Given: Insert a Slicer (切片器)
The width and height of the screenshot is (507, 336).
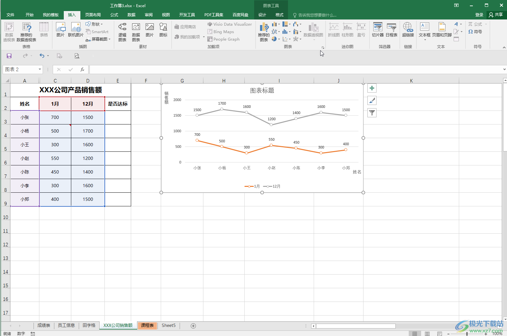Looking at the screenshot, I should 378,30.
